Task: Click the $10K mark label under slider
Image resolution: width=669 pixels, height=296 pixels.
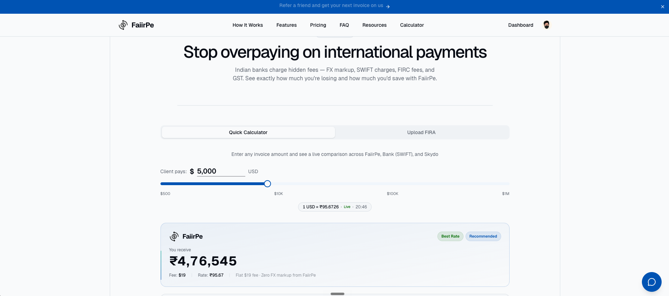Action: tap(279, 194)
